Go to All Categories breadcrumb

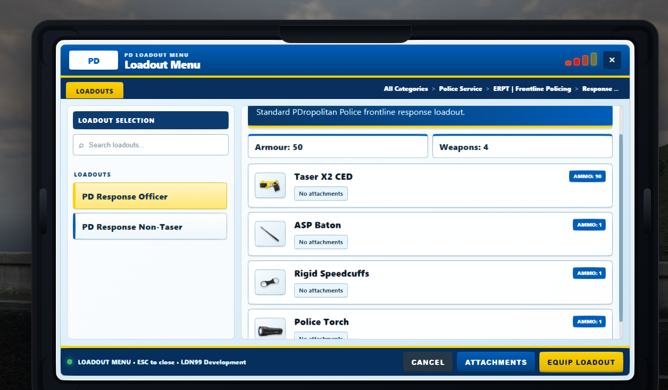click(x=406, y=89)
